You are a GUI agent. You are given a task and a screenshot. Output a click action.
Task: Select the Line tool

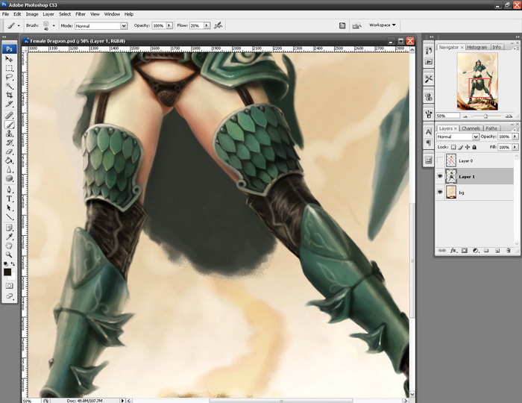tap(9, 217)
